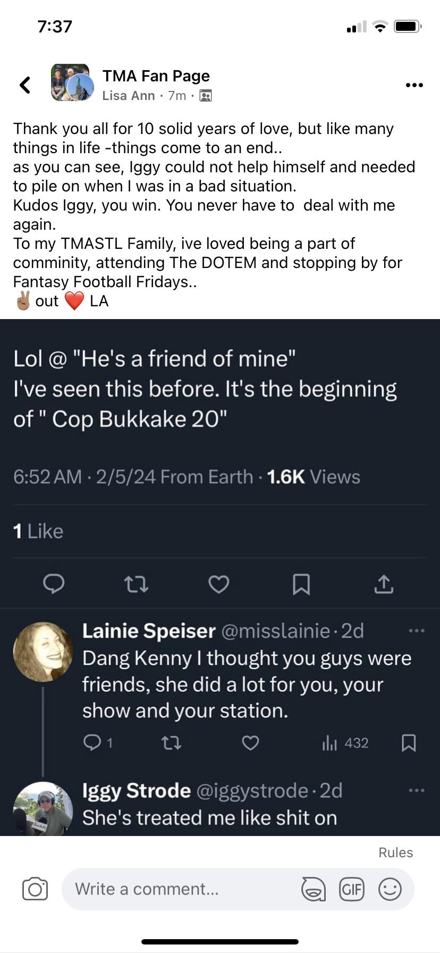This screenshot has height=953, width=440.
Task: Tap the camera icon to attach photo
Action: 35,889
